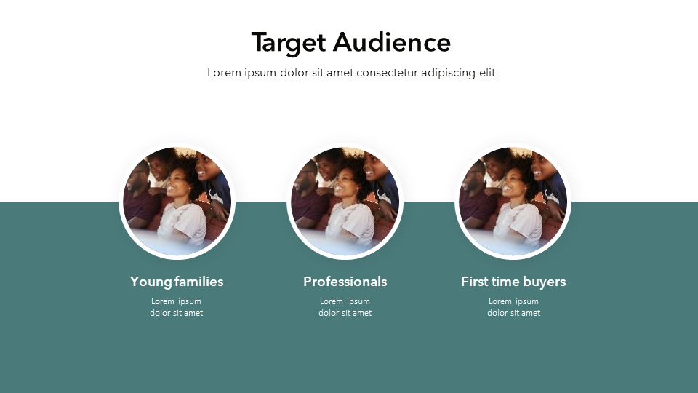Click the description text below First time buyers
The width and height of the screenshot is (698, 393).
click(514, 307)
